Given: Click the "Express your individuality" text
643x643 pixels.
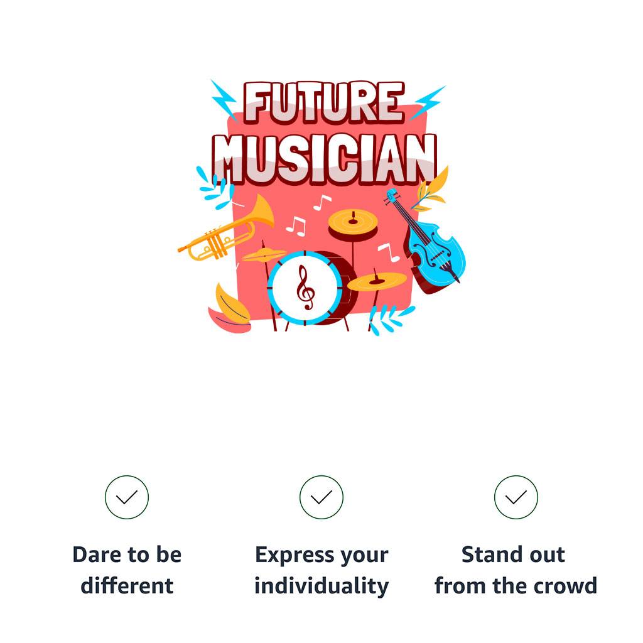Looking at the screenshot, I should point(321,570).
